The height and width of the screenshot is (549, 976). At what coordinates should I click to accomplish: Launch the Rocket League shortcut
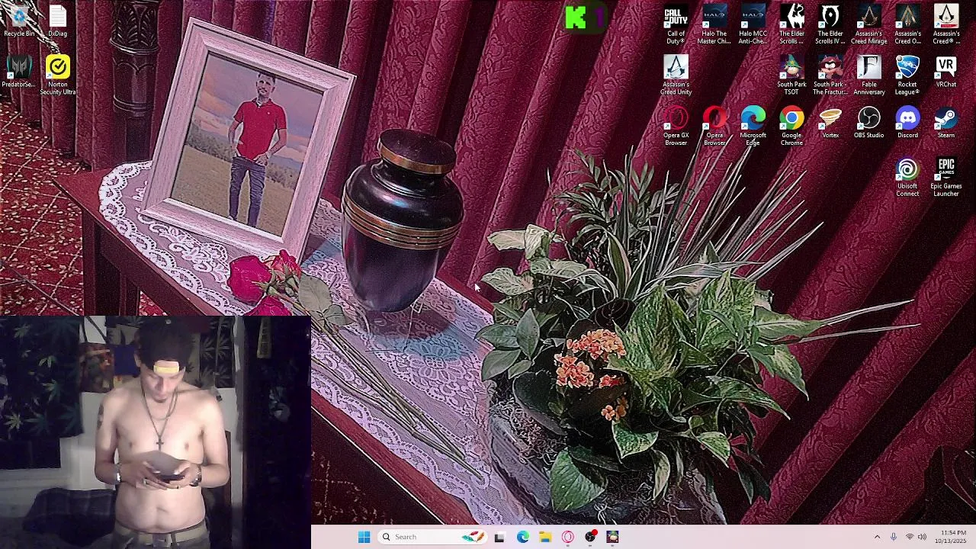[x=907, y=75]
